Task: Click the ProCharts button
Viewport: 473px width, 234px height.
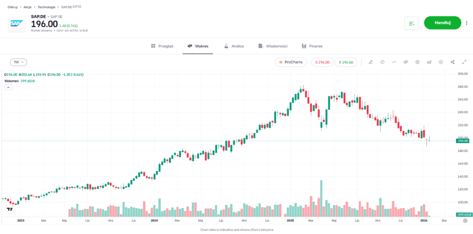Action: (291, 62)
